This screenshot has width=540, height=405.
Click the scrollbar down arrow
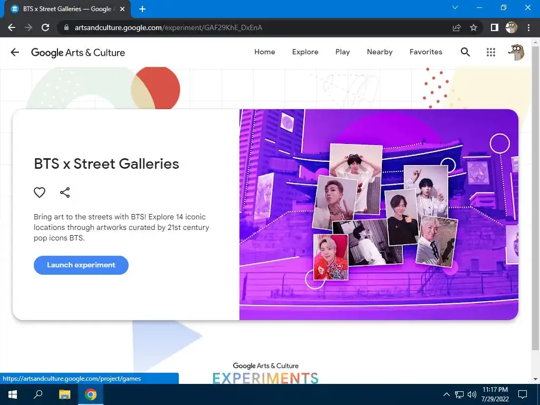pos(536,379)
